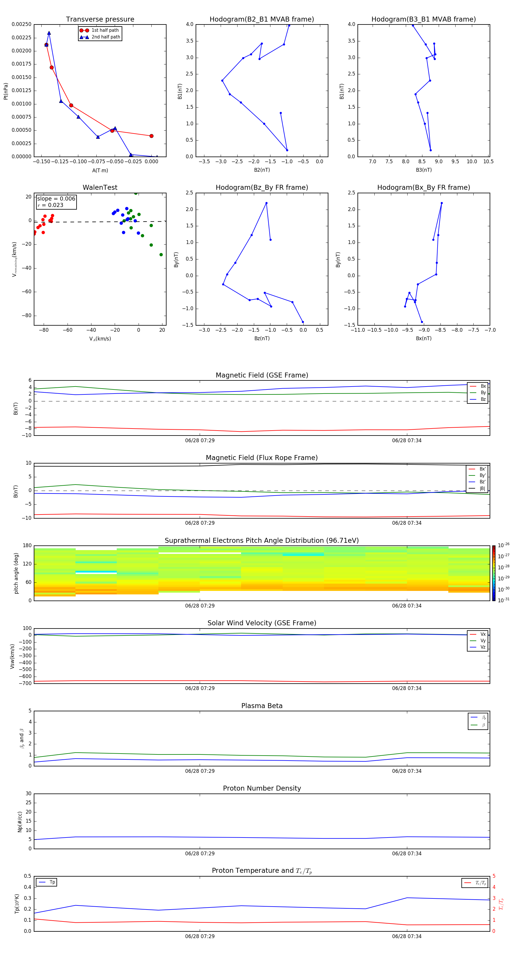Screen dimensions: 524x962
Task: Click the 'Bz' legend entry in GSE panel
Action: 478,399
